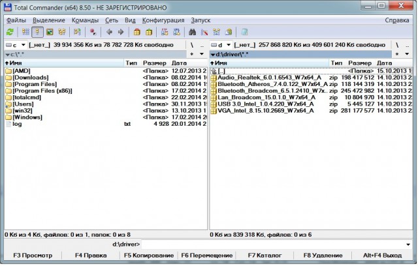Click the green Refresh icon in toolbar
418x266 pixels.
10,32
